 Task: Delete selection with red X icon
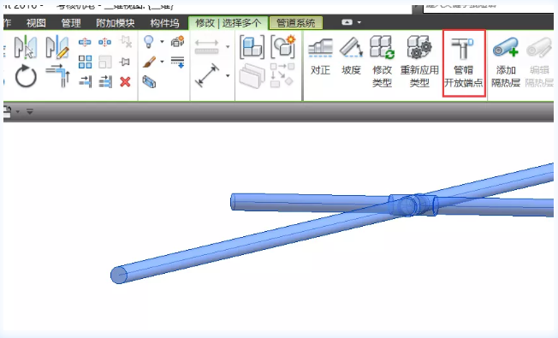[x=125, y=82]
